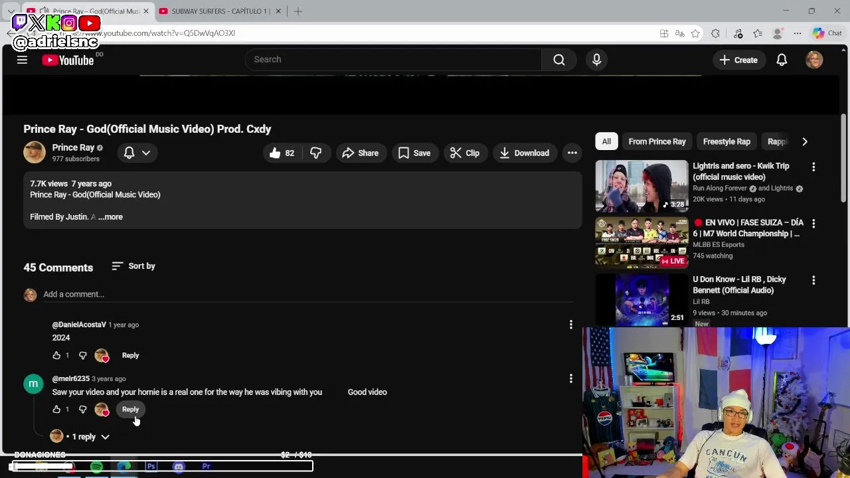Reply to melr6235 comment
Screen dimensions: 850x478
click(x=130, y=409)
